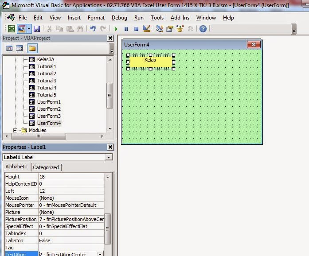309x256 pixels.
Task: Select Kelas3A in project tree
Action: pyautogui.click(x=46, y=59)
